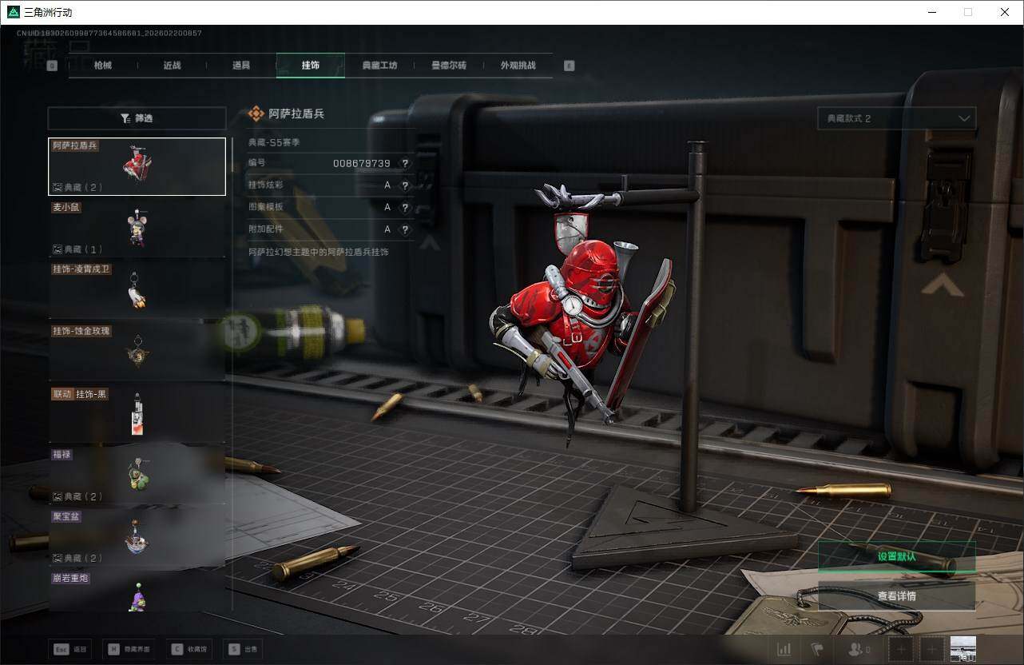Switch to the 枪械 tab

[103, 66]
